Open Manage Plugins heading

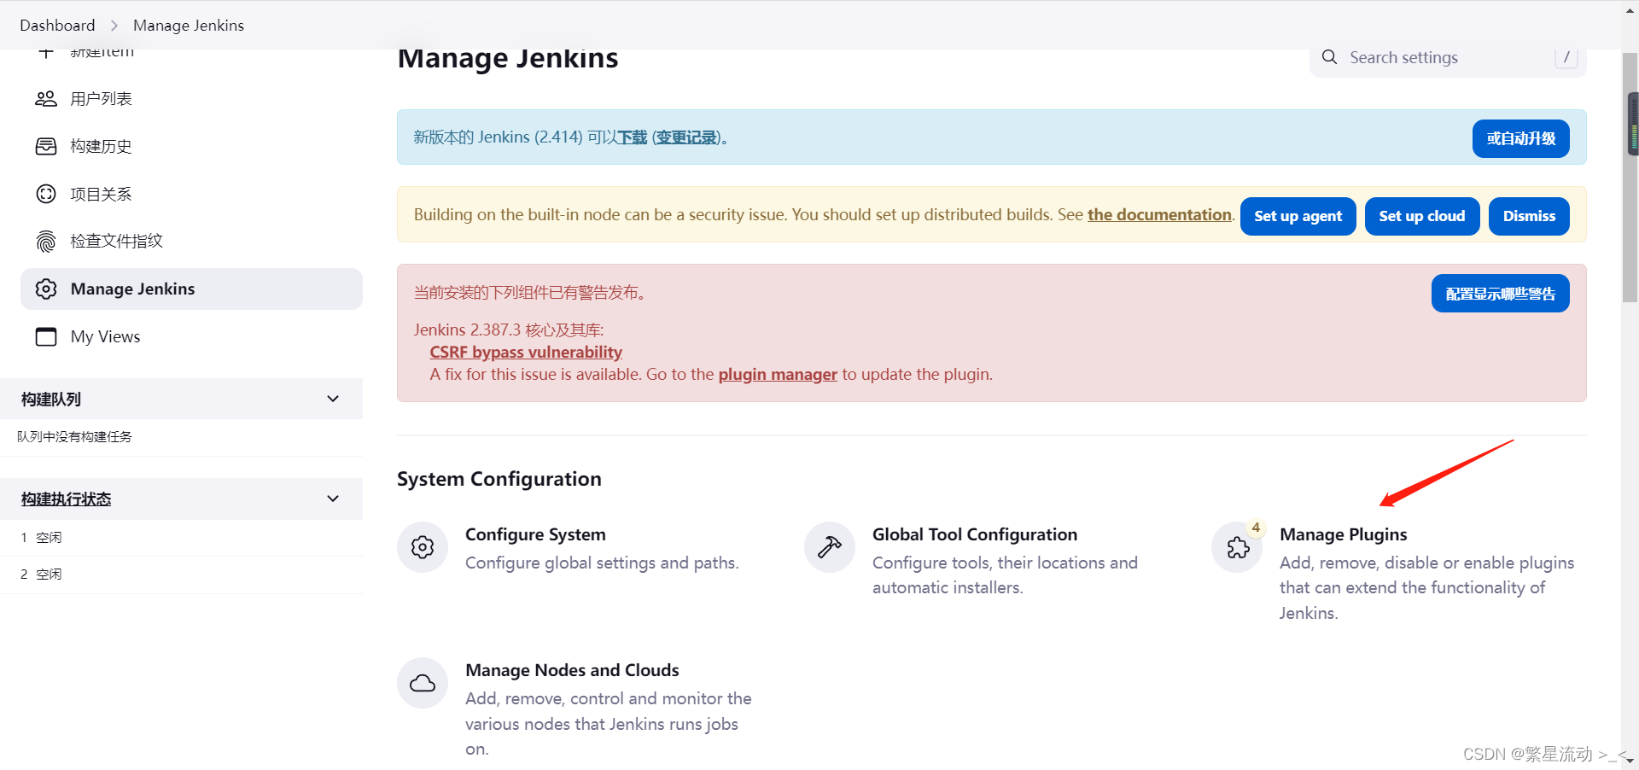(x=1344, y=534)
